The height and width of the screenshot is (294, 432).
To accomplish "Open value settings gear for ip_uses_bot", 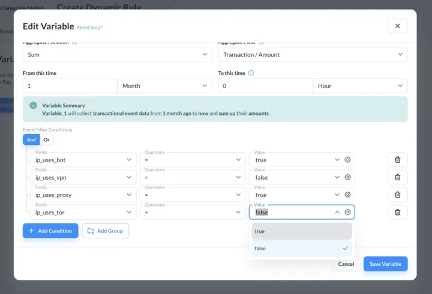I will click(347, 160).
